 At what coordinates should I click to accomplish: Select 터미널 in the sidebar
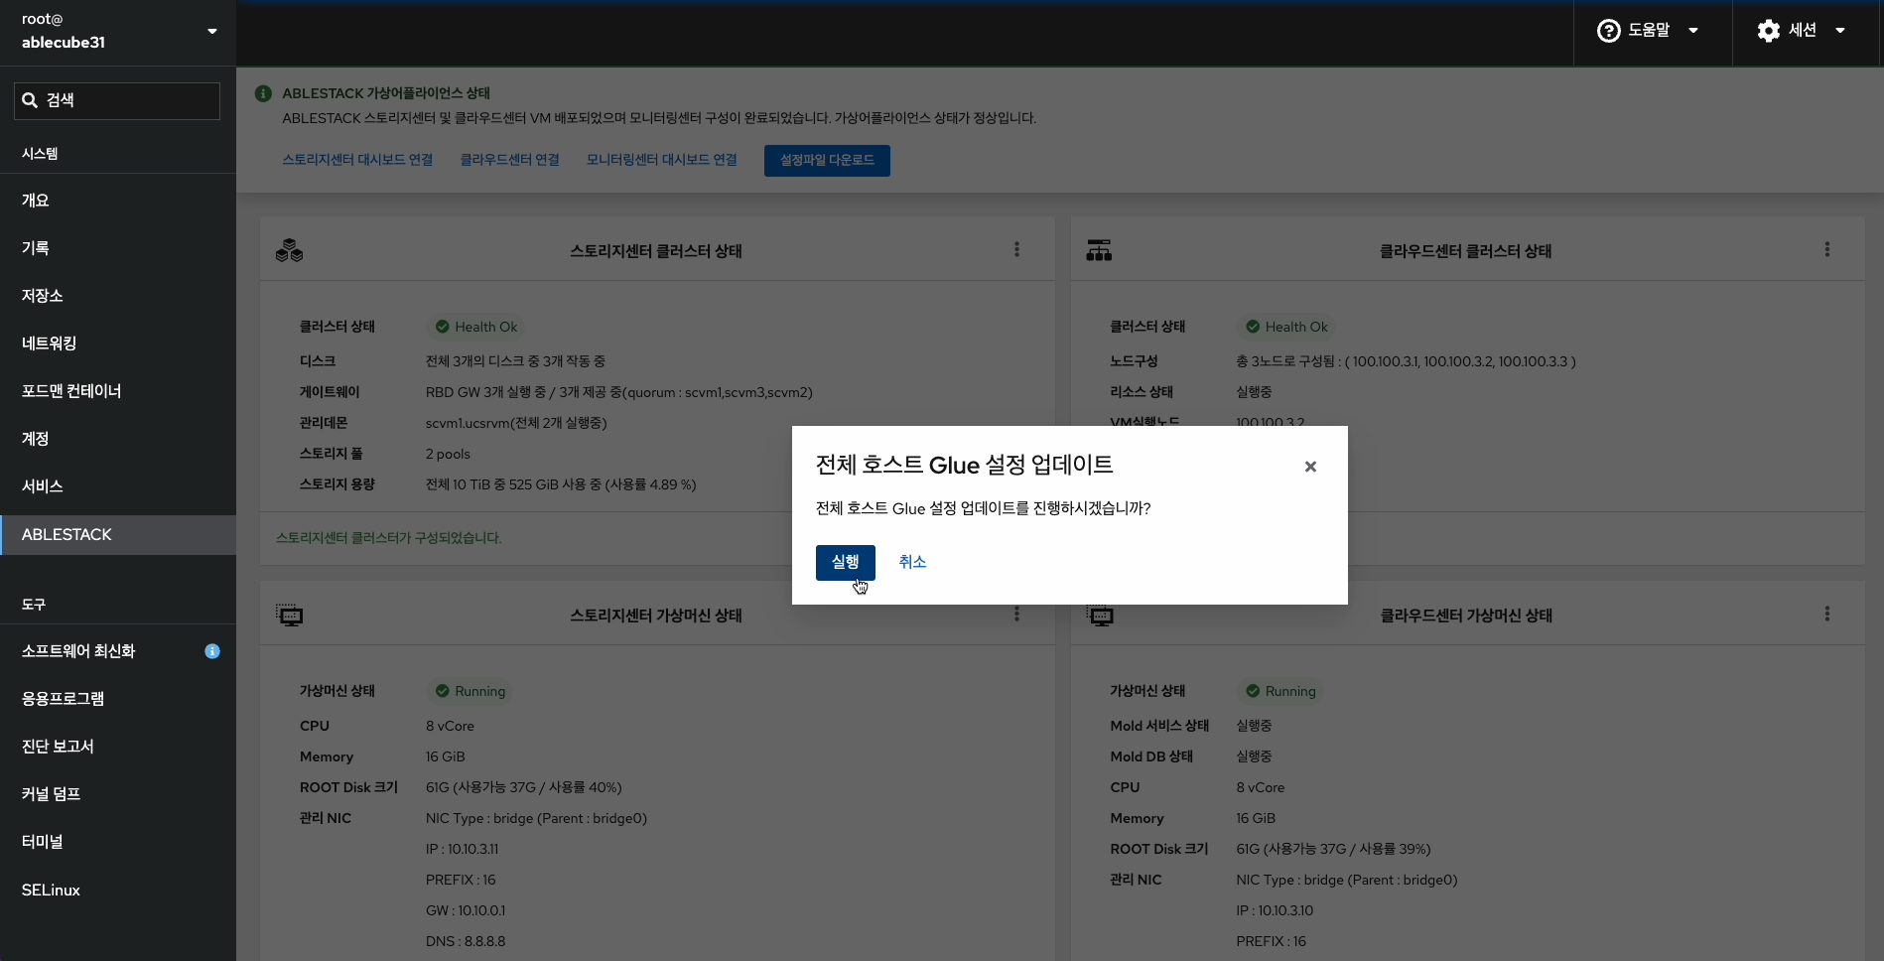pyautogui.click(x=41, y=841)
